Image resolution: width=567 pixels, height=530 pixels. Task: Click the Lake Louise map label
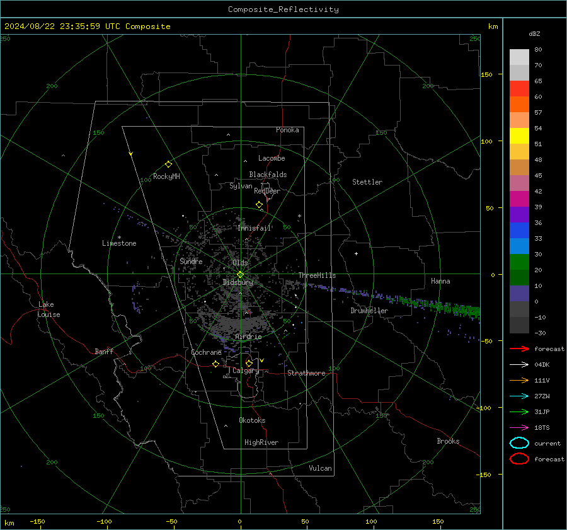point(49,309)
